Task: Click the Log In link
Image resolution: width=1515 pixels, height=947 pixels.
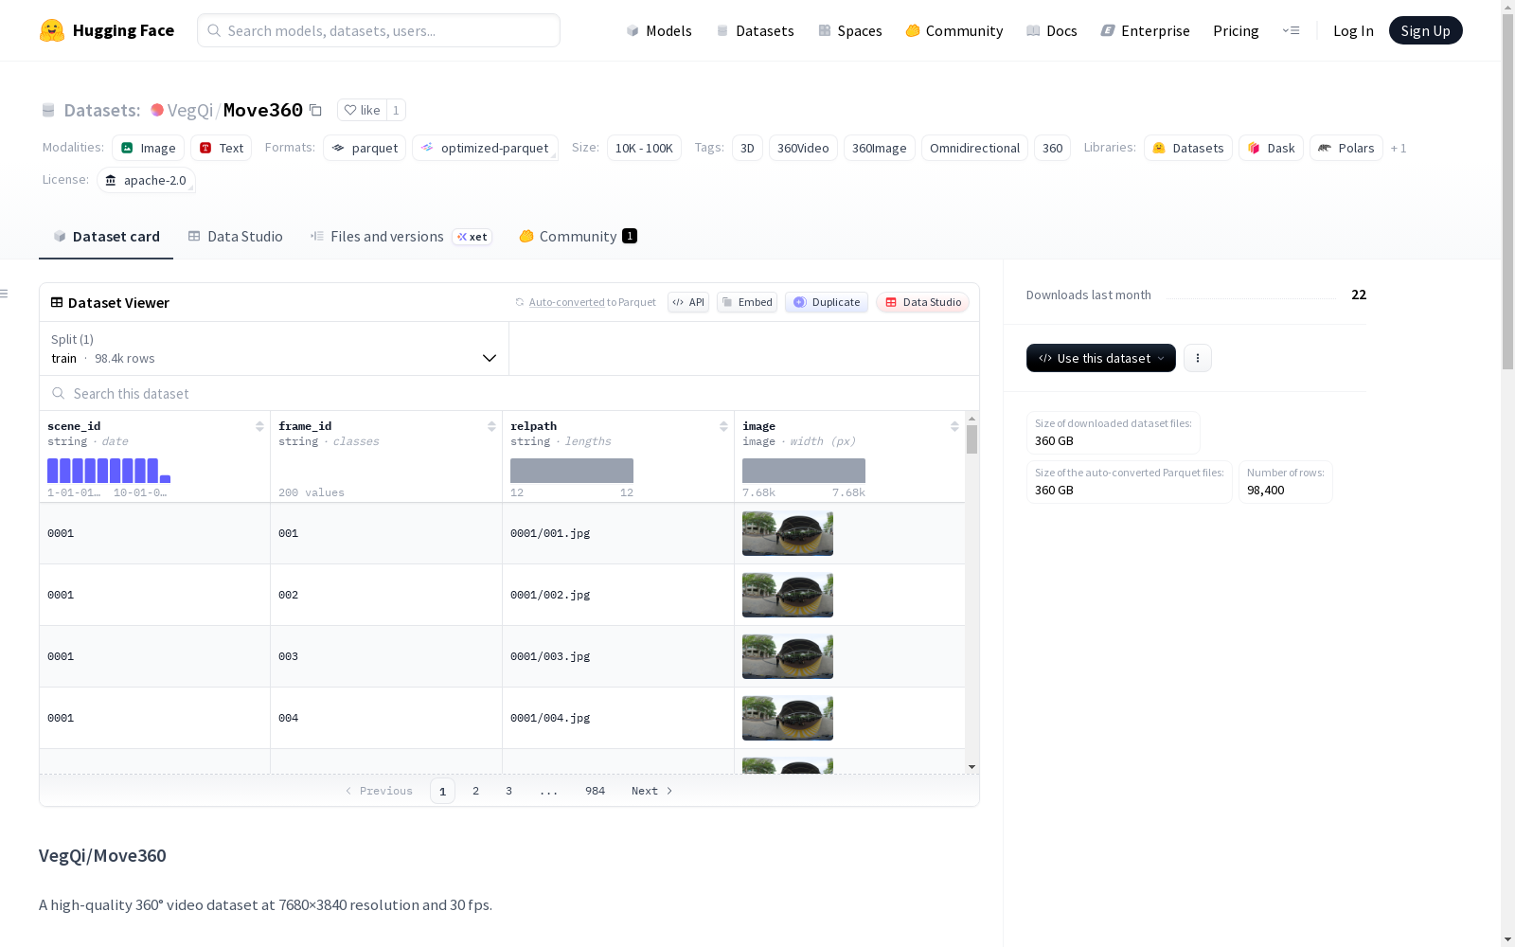Action: click(x=1353, y=30)
